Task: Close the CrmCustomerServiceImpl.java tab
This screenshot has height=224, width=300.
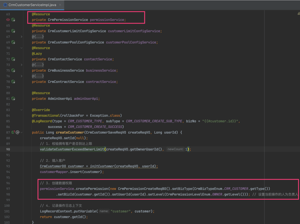Action: pos(60,5)
